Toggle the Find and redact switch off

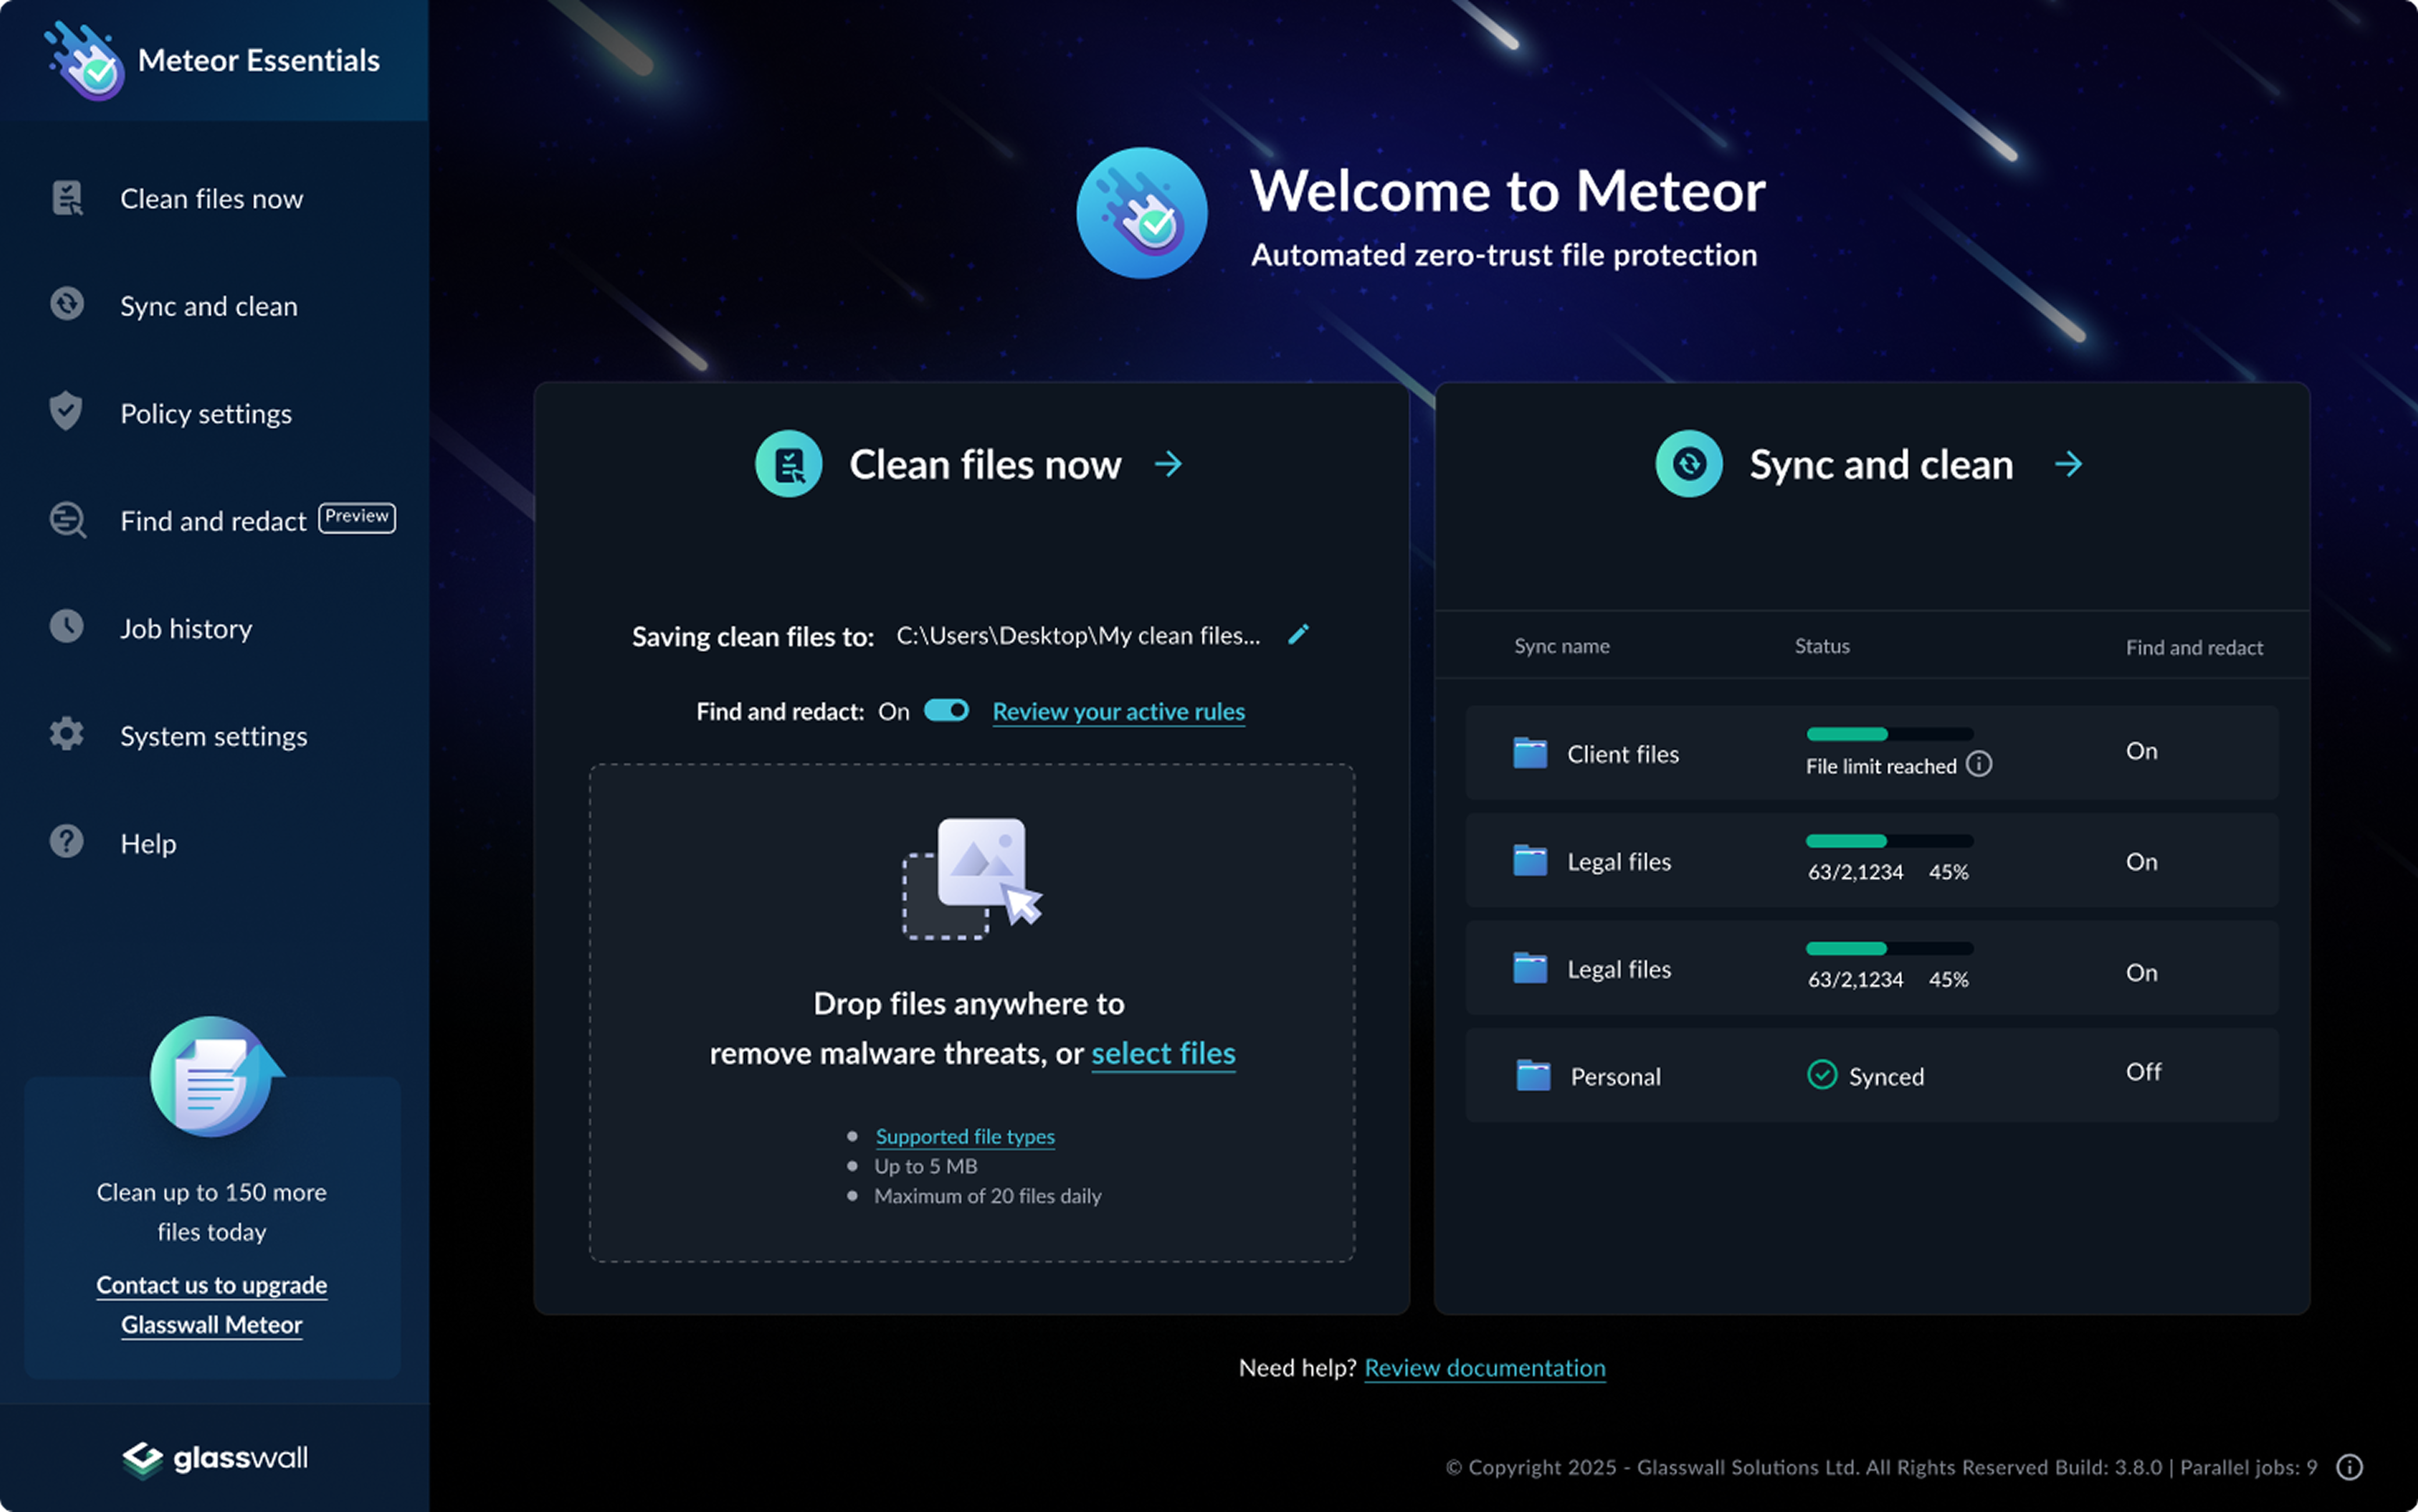tap(946, 711)
